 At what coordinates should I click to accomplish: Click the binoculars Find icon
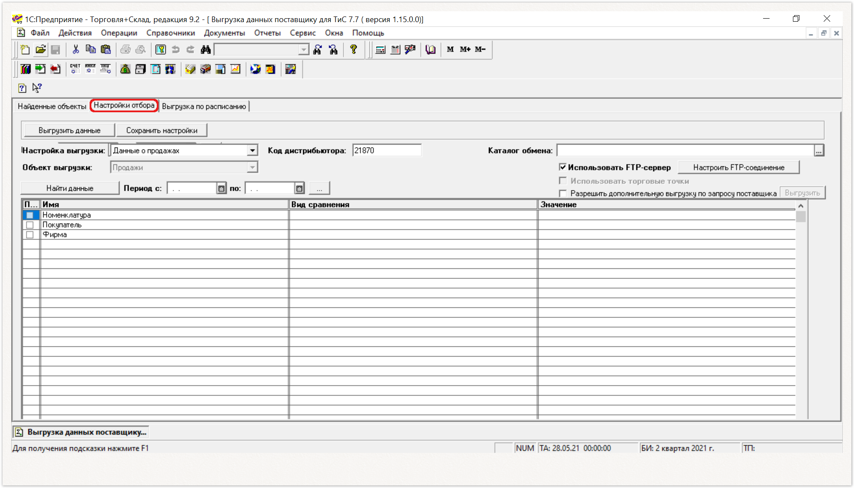pyautogui.click(x=206, y=49)
